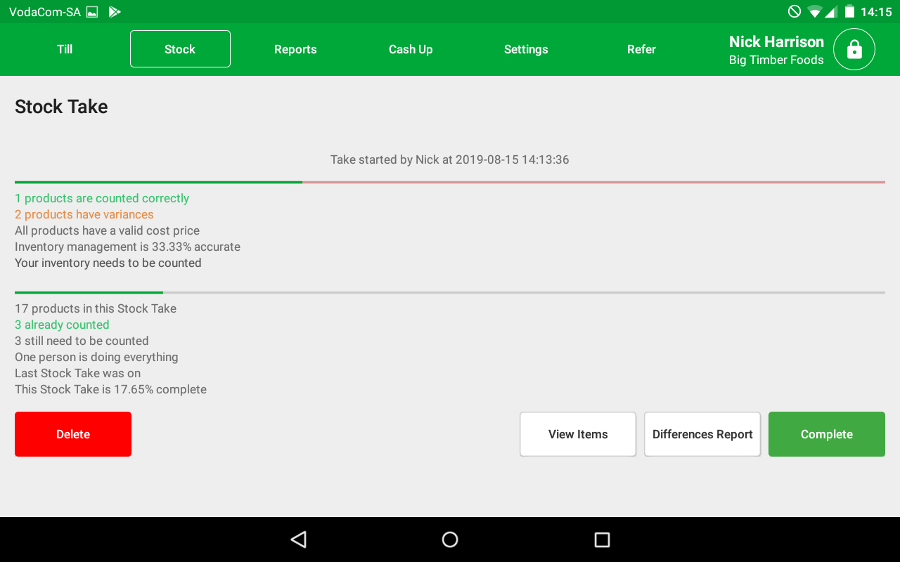Tap the Nick Harrison user name
The image size is (900, 562).
(x=776, y=41)
